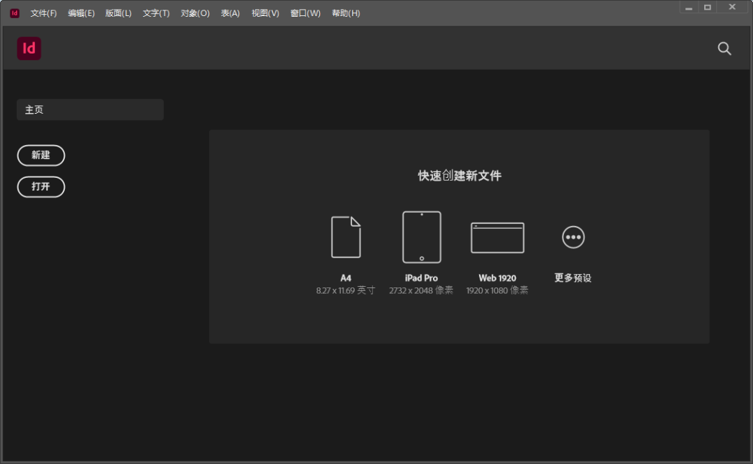Minimize the InDesign window
Viewport: 753px width, 464px height.
click(689, 7)
